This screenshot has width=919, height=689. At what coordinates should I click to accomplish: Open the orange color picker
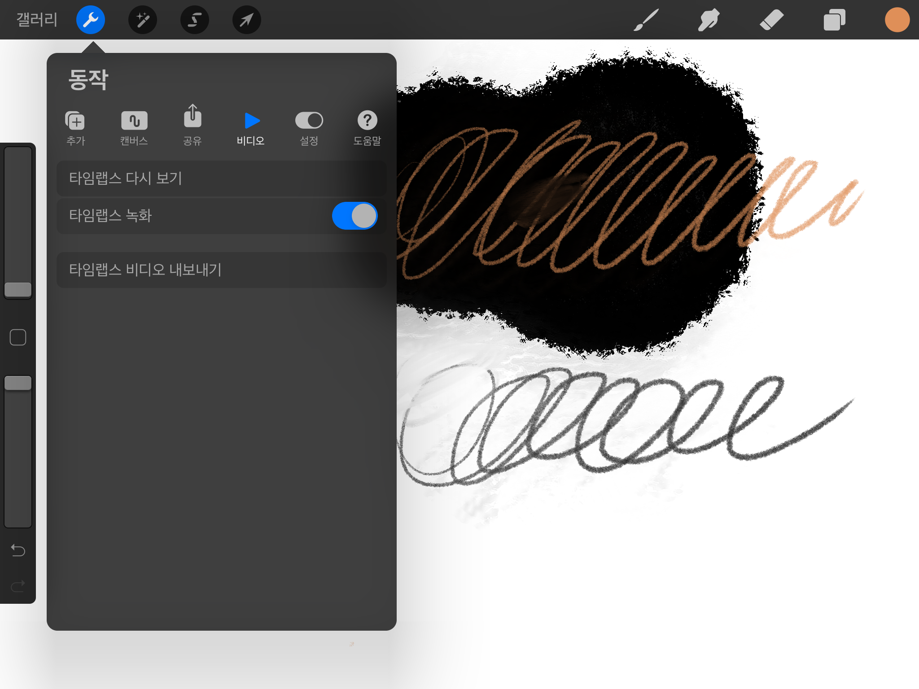tap(897, 20)
